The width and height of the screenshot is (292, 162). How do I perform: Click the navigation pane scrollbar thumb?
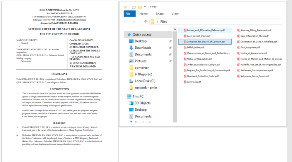175,77
